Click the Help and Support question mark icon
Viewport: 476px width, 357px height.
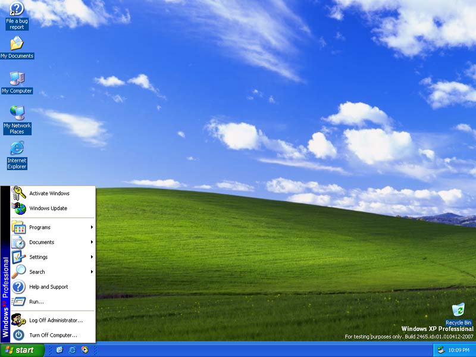click(18, 287)
